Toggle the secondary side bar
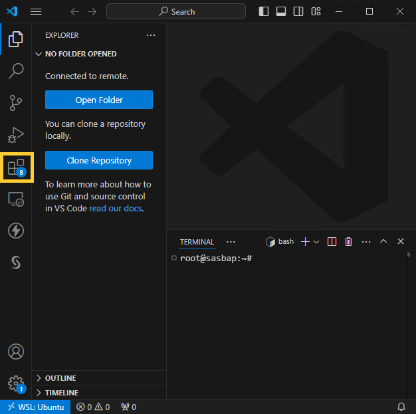Viewport: 416px width, 414px height. (298, 11)
